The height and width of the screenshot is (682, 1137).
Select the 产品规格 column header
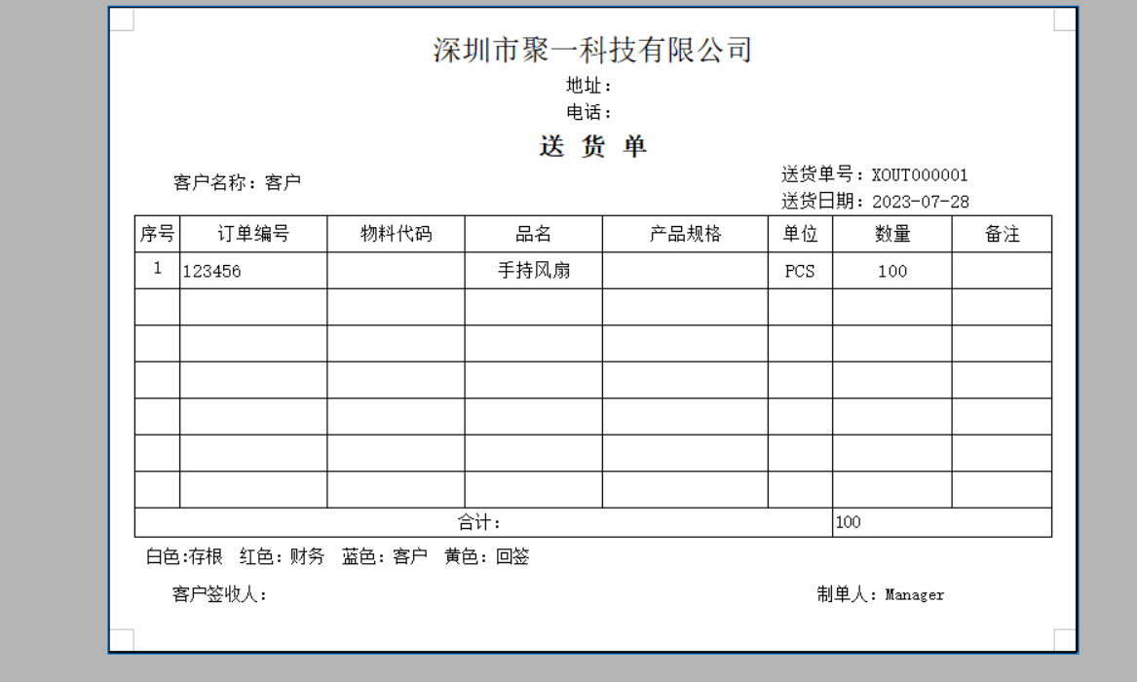[685, 234]
